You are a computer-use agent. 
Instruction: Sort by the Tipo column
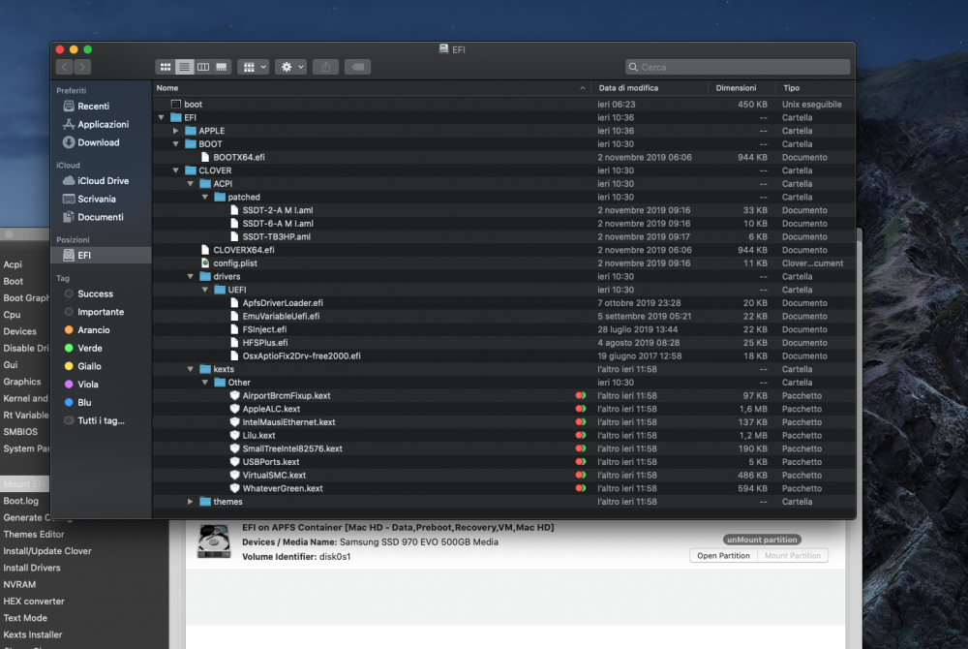[x=815, y=88]
